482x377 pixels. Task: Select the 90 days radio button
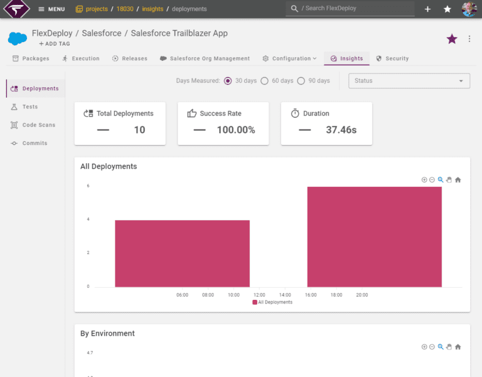click(301, 81)
